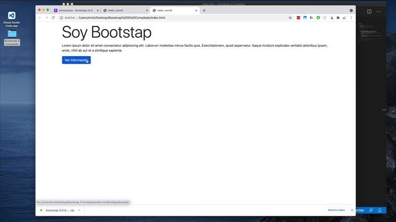The height and width of the screenshot is (222, 396).
Task: Open the Chrome three-dot menu
Action: [351, 18]
